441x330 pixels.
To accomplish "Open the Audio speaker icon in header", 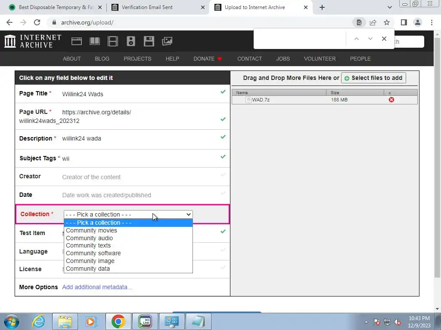I will coord(131,41).
